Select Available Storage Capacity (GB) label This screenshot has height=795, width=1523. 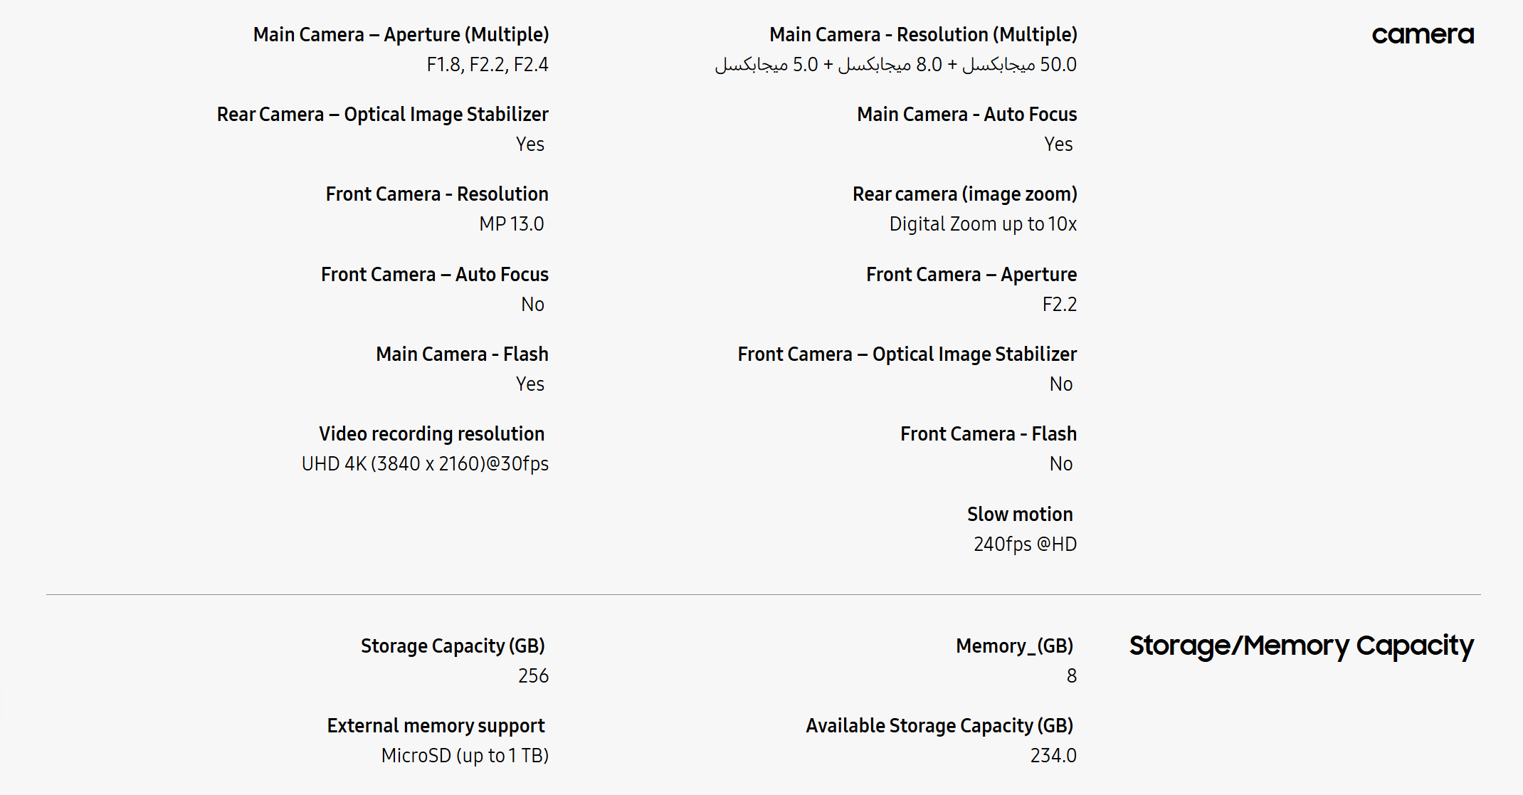pos(939,725)
